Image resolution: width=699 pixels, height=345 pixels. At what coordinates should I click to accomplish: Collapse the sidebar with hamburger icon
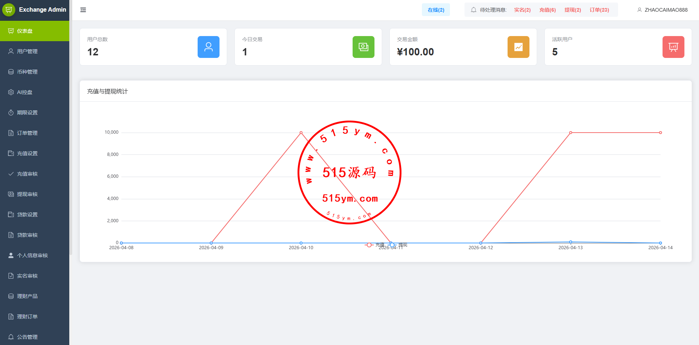pos(83,10)
